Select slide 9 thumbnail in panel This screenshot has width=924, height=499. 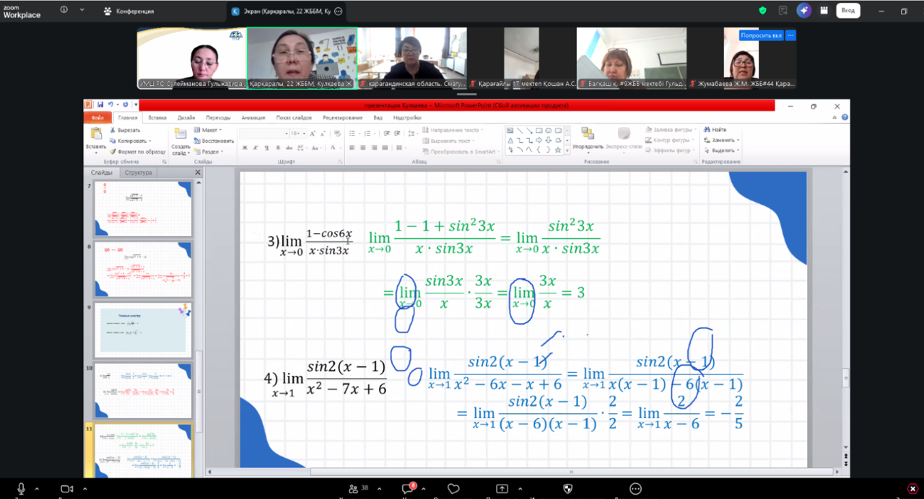(142, 330)
